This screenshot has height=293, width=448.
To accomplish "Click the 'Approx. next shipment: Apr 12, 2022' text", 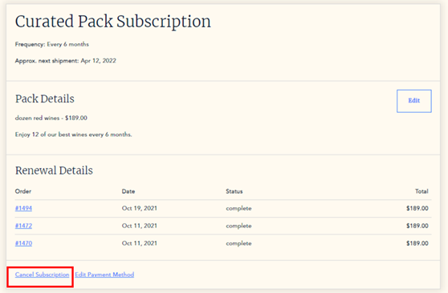I will tap(65, 61).
